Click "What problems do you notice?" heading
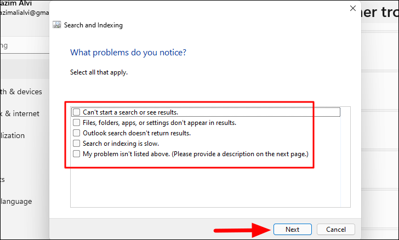 pos(128,53)
